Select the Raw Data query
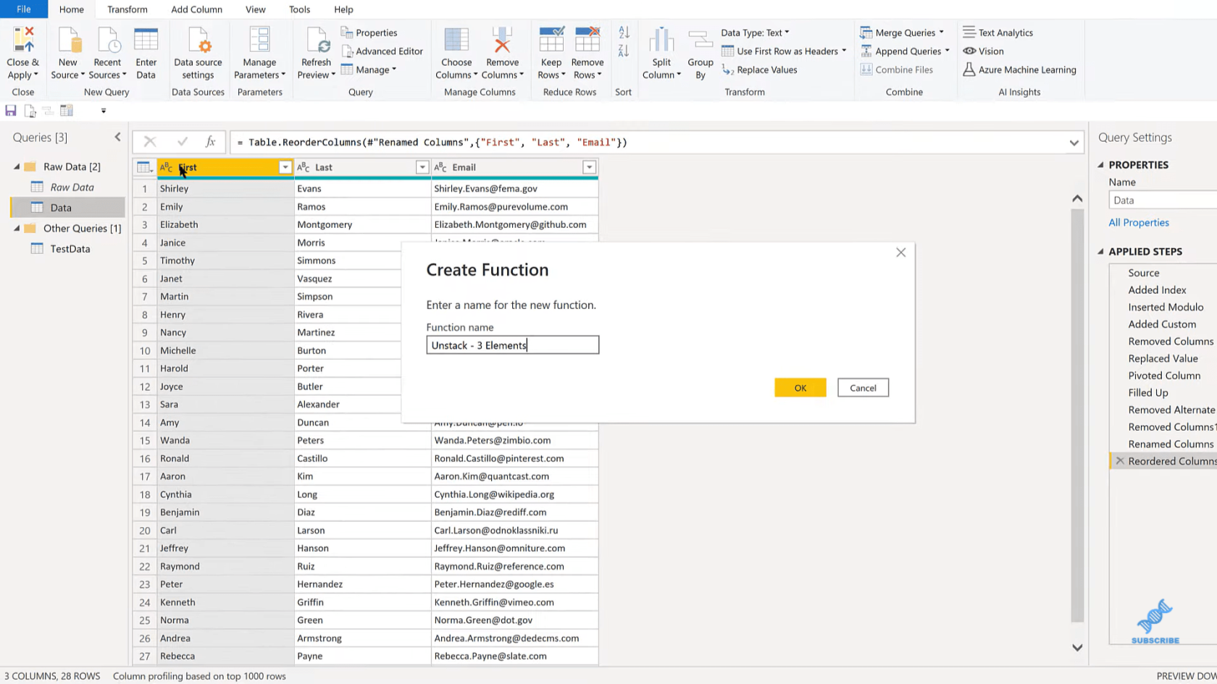This screenshot has width=1217, height=684. tap(72, 187)
